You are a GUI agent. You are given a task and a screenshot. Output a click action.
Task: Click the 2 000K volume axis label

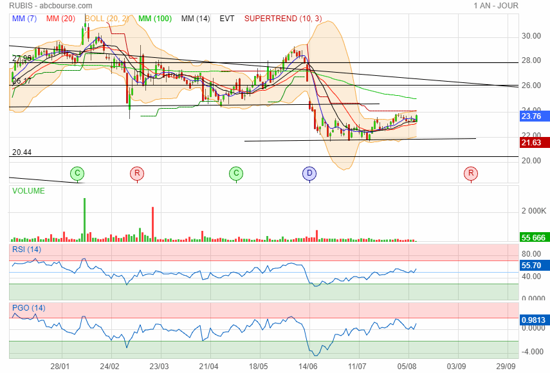[534, 211]
